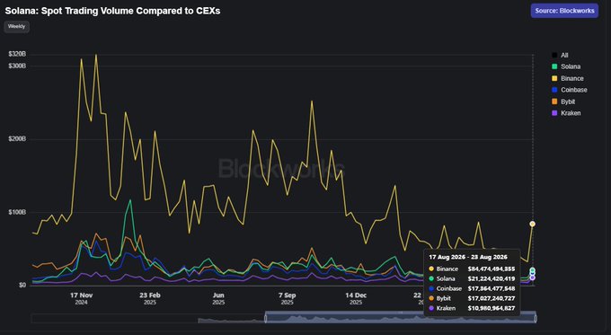This screenshot has height=335, width=611.
Task: Click Bybit value $17,027,240,727 in tooltip
Action: click(491, 298)
